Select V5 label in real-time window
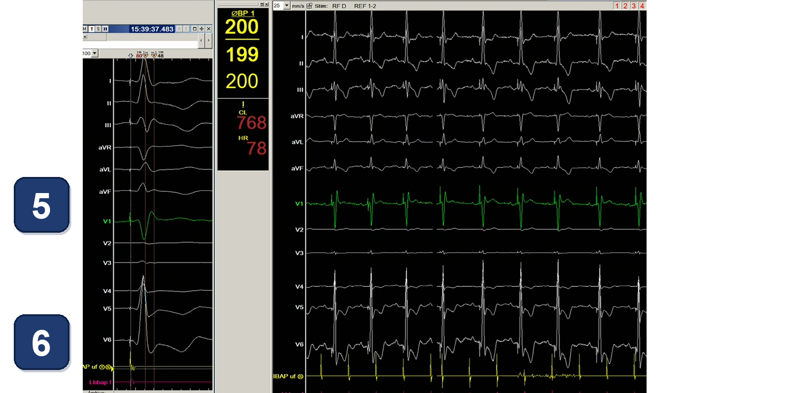 299,307
